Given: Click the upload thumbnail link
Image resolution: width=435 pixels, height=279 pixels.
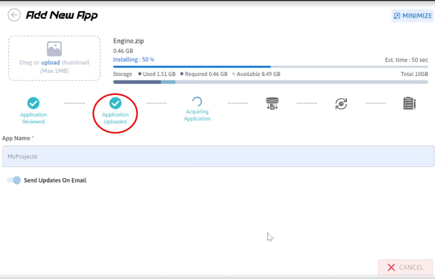Looking at the screenshot, I should click(x=50, y=63).
